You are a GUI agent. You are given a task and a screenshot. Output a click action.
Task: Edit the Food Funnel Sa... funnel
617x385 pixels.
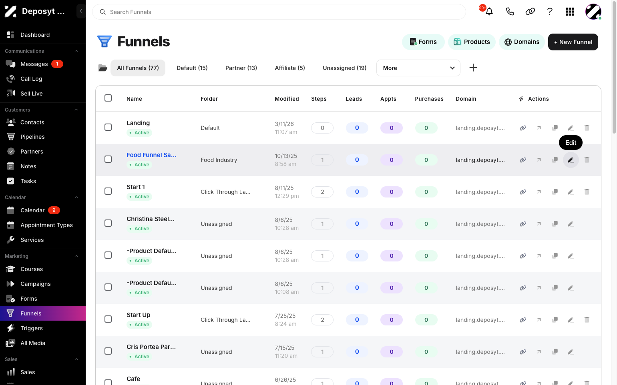571,160
